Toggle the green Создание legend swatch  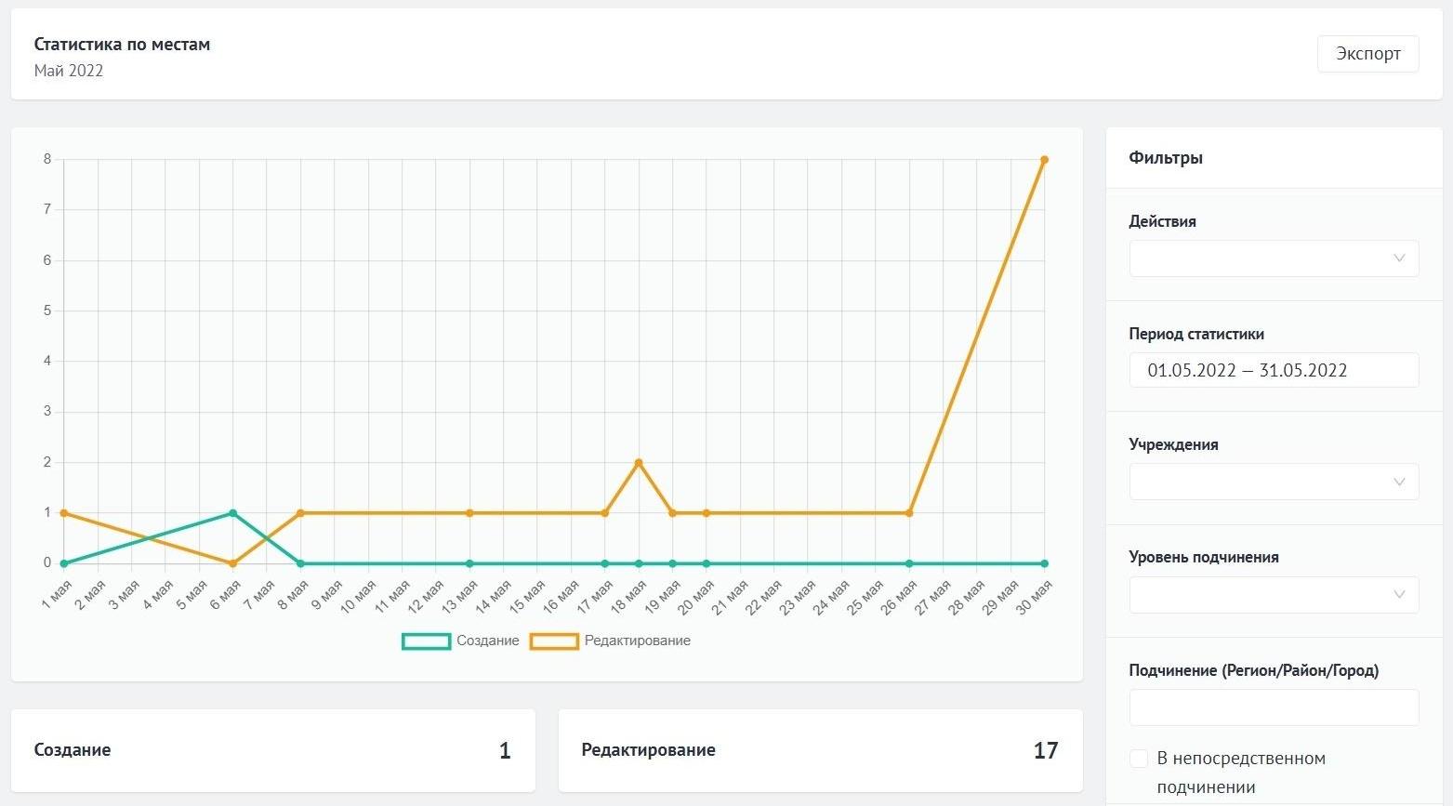tap(426, 641)
